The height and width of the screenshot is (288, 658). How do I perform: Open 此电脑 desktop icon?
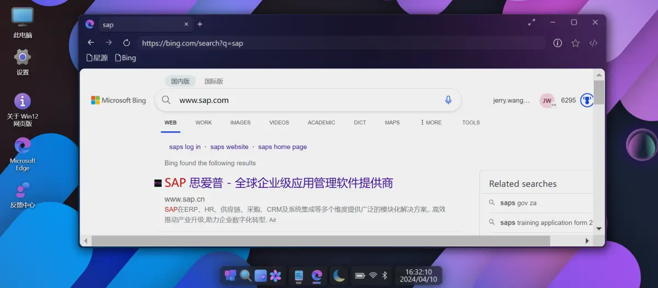point(22,23)
